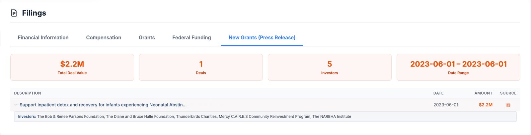Sort by the DESCRIPTION column header
Image resolution: width=531 pixels, height=135 pixels.
(28, 93)
